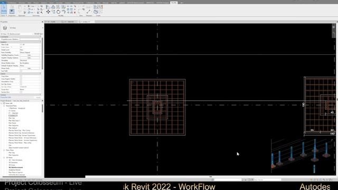Select Site under Structural Plans
The height and width of the screenshot is (190, 338).
[x=10, y=145]
